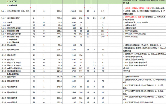Click the '1.1.水路系统' section cell
This screenshot has width=166, height=104.
pyautogui.click(x=19, y=6)
